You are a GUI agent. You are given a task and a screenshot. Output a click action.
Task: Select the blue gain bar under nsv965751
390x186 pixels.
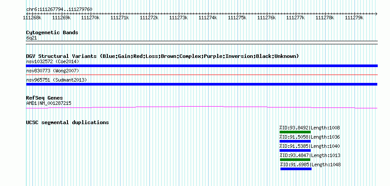[202, 84]
